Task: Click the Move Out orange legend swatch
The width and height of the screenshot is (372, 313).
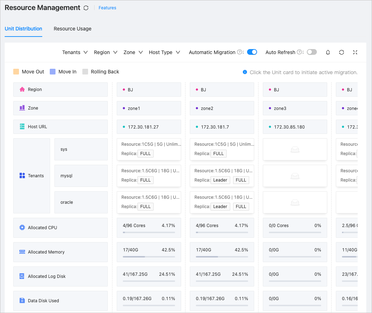Action: tap(16, 72)
